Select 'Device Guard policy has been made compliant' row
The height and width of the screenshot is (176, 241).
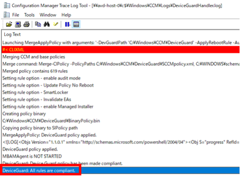click(121, 164)
